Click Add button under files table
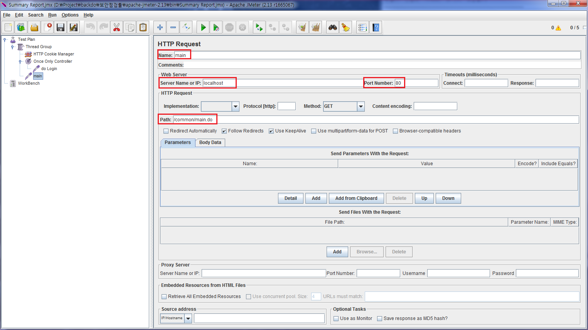This screenshot has width=588, height=330. [337, 252]
